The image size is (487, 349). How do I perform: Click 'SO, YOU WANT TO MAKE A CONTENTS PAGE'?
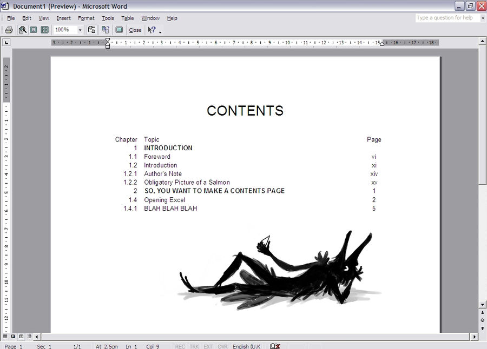coord(214,191)
